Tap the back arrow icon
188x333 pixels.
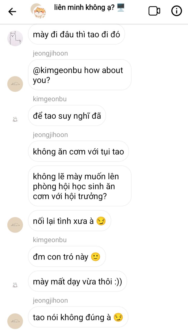tap(12, 11)
